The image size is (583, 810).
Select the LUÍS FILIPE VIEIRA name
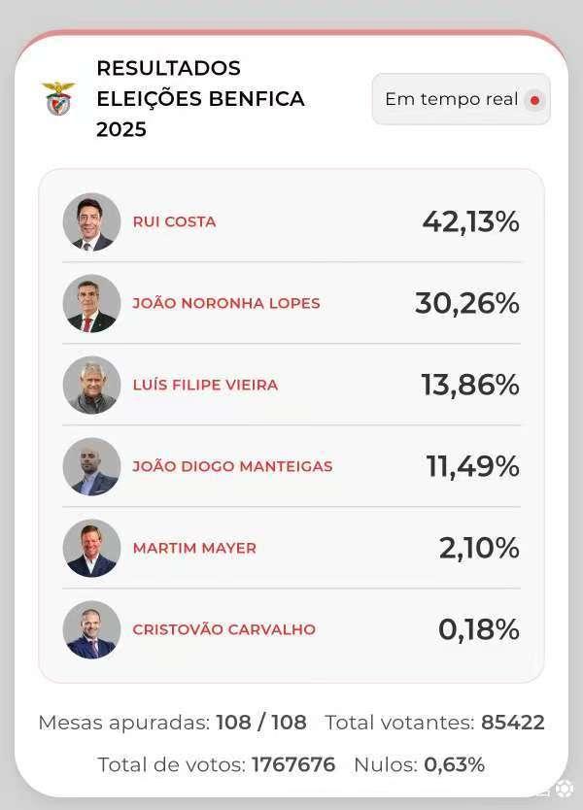click(x=205, y=385)
